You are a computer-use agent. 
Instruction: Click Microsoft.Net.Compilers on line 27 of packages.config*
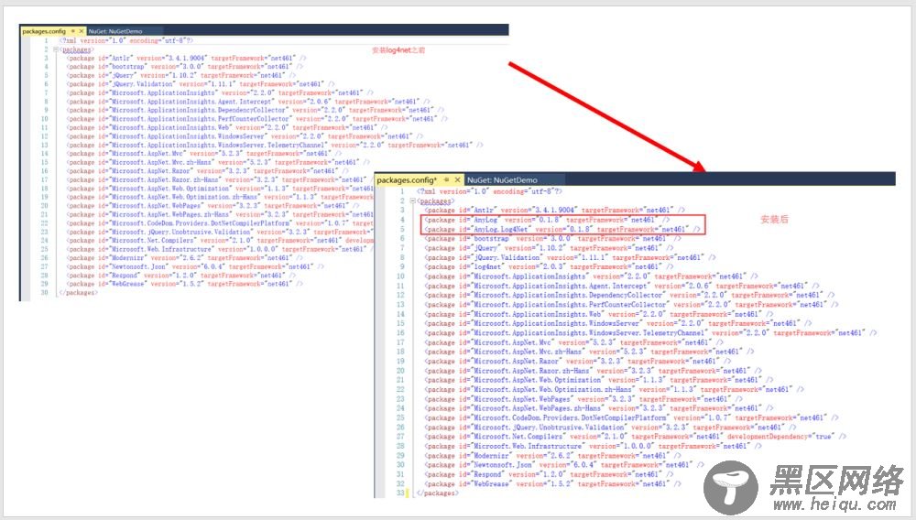[635, 437]
